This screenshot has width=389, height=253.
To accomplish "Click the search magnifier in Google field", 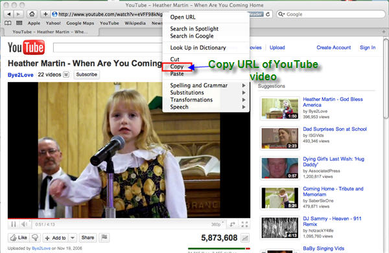I will (281, 14).
